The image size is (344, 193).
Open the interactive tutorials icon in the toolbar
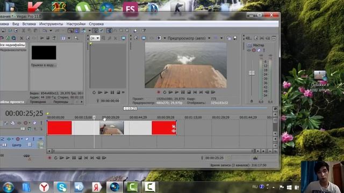135,31
